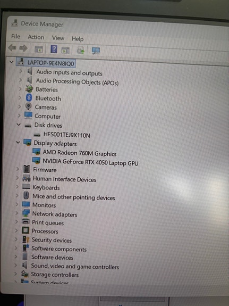Expand the Batteries category arrow
This screenshot has height=306, width=229.
point(20,89)
